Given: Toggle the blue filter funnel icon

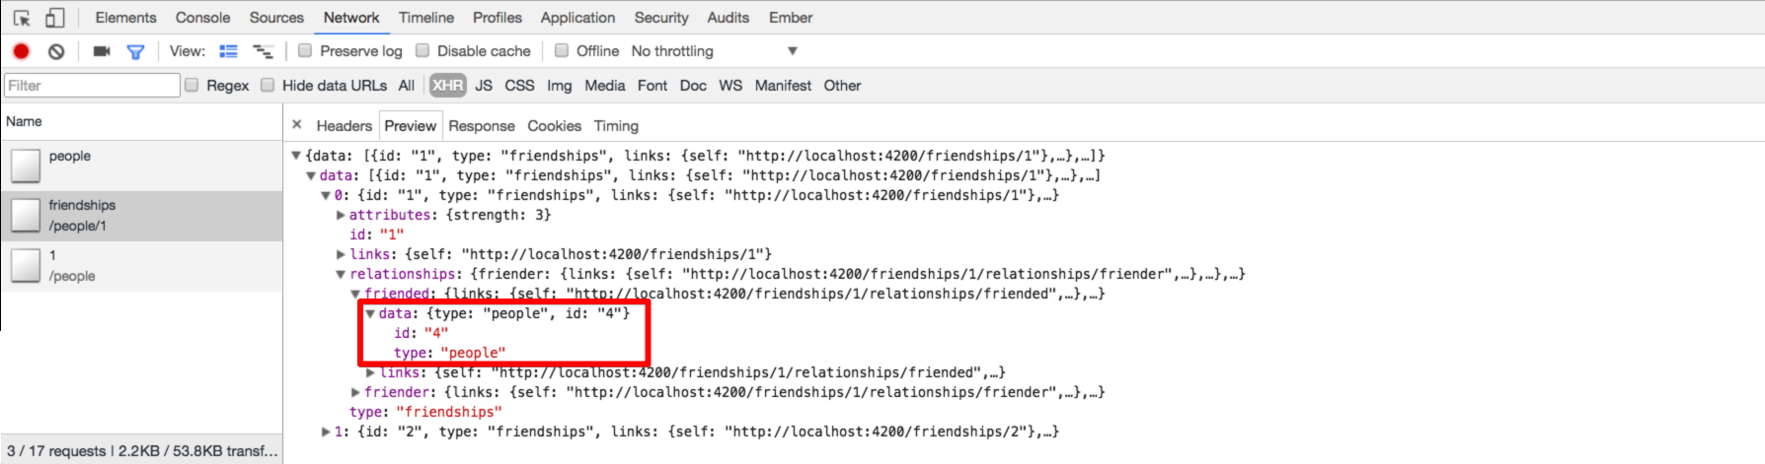Looking at the screenshot, I should 135,51.
